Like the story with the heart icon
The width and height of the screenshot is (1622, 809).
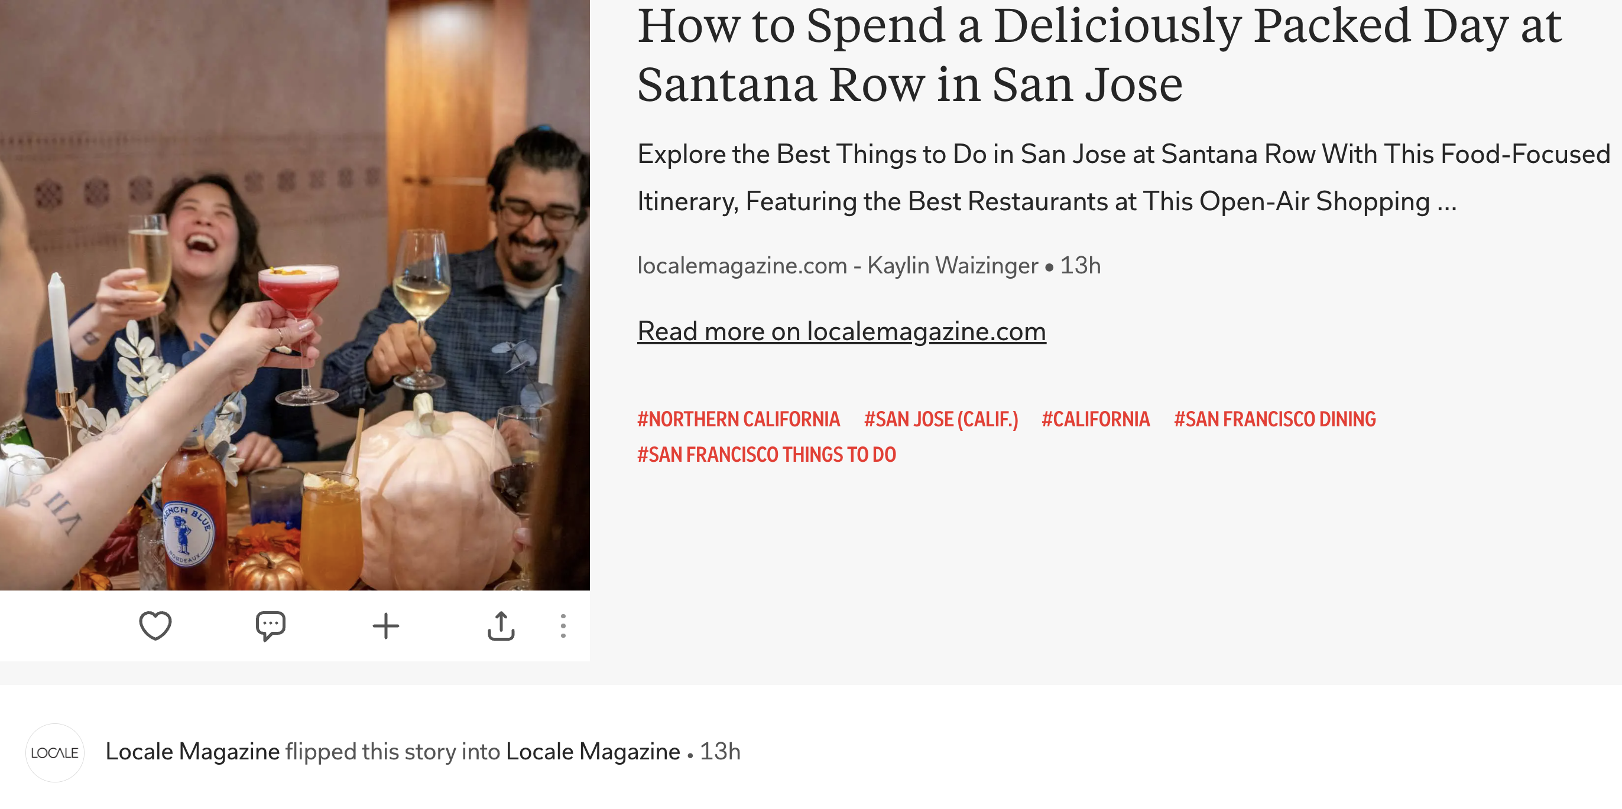155,625
